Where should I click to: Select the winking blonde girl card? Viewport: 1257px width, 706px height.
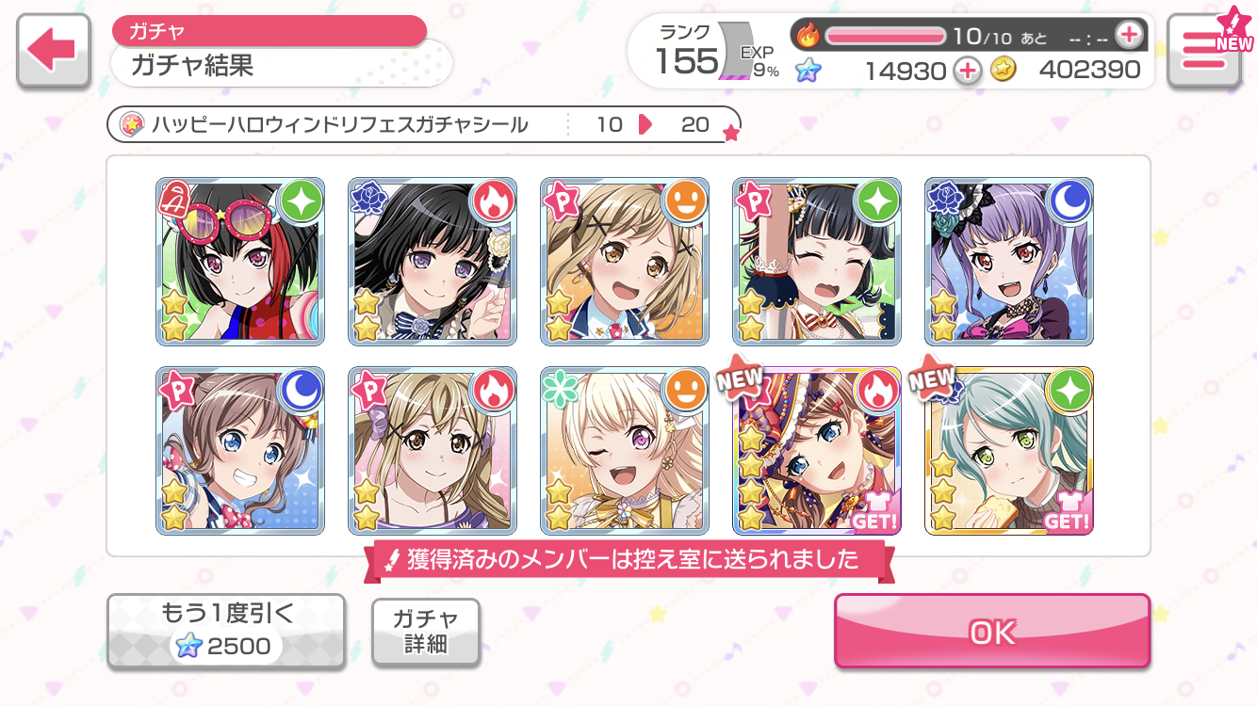point(625,451)
